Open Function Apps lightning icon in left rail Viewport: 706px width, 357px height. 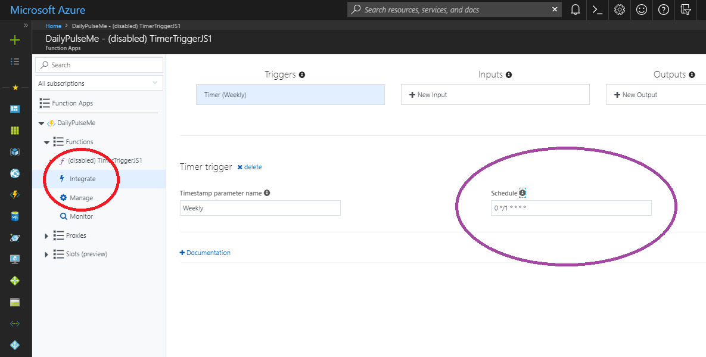(x=15, y=194)
